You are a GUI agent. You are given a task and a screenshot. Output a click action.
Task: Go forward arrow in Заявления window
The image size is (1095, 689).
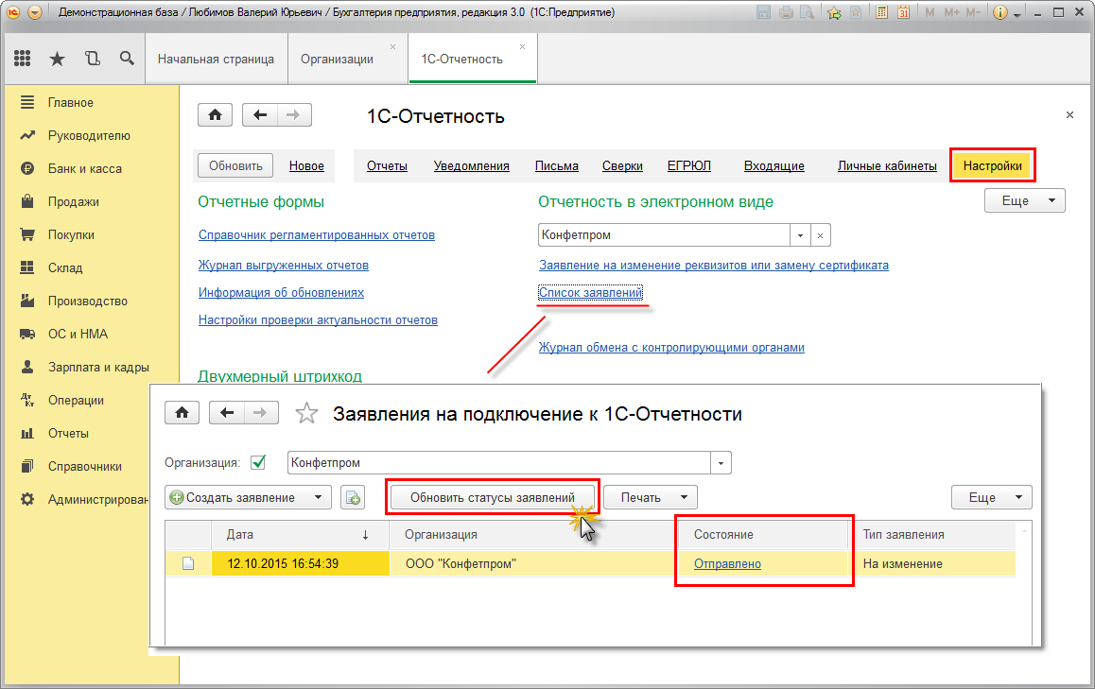(x=260, y=413)
